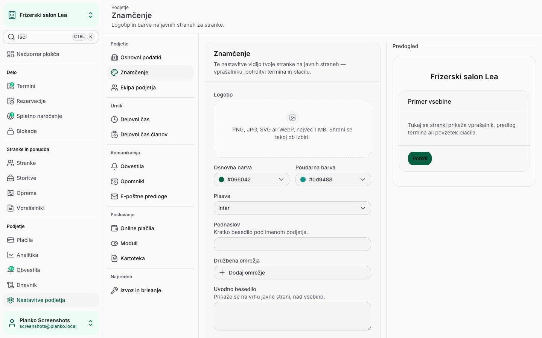Click the image upload icon in Logotip
This screenshot has height=338, width=542.
pos(292,118)
